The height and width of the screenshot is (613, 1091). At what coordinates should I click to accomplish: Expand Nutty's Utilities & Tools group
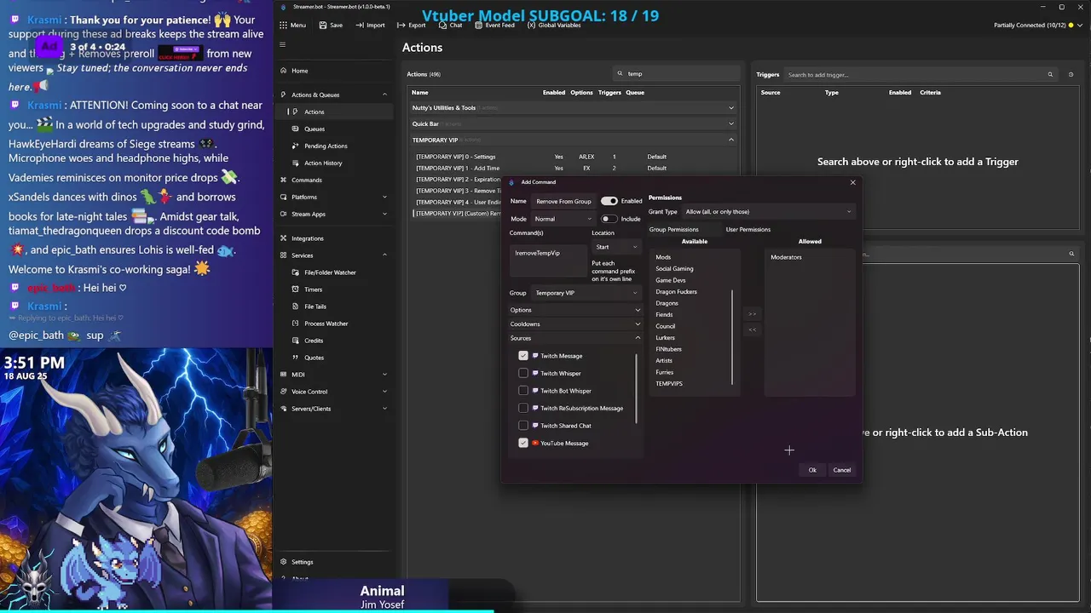[x=573, y=108]
